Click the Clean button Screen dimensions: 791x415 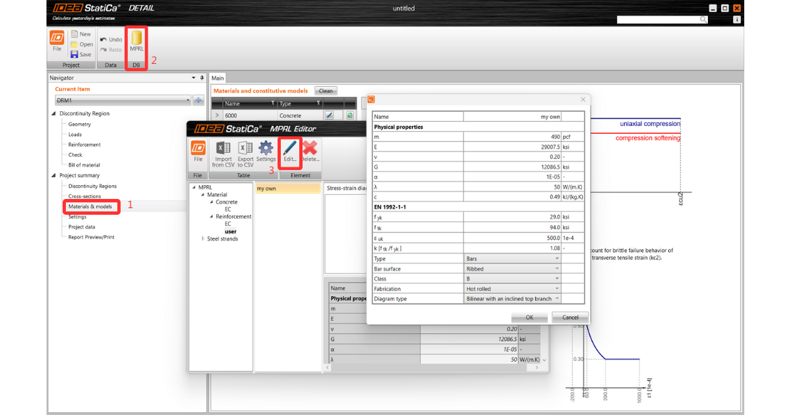pos(326,91)
